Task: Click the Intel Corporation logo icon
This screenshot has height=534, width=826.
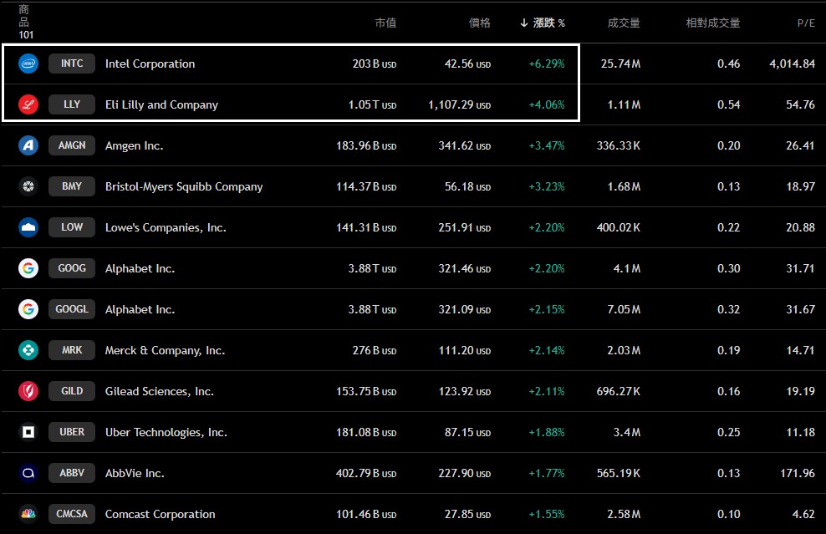Action: point(28,64)
